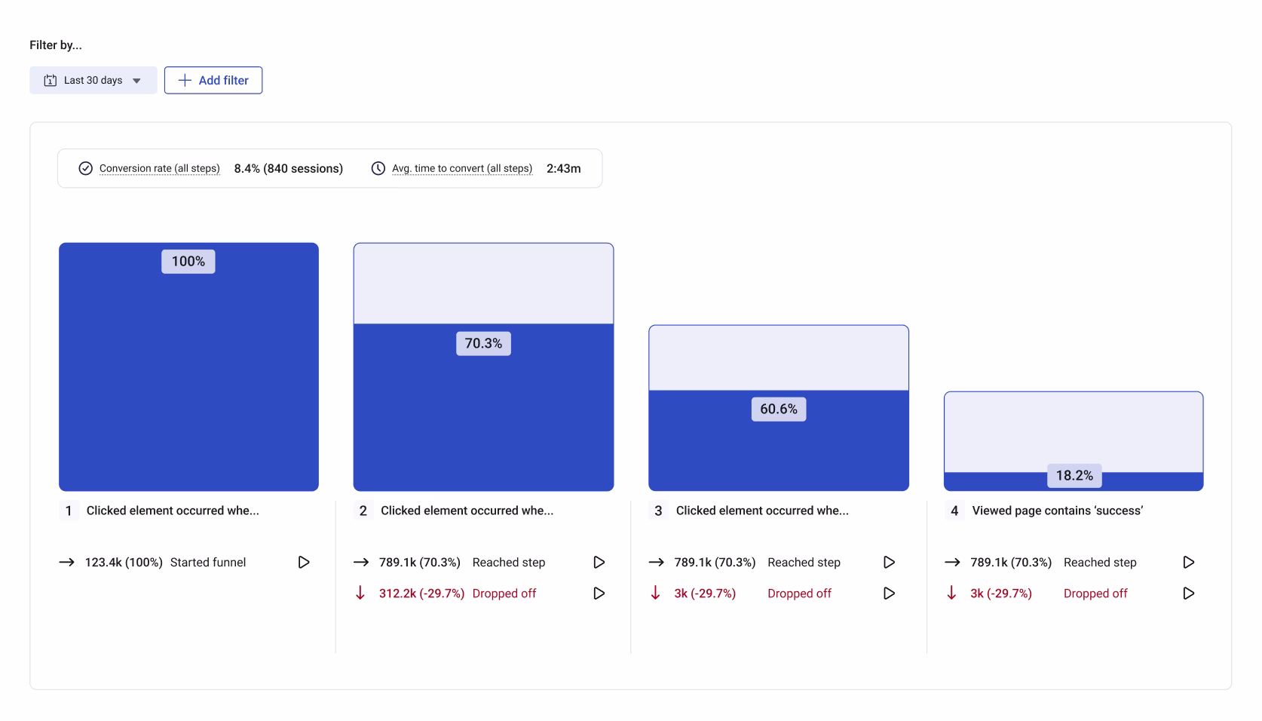
Task: Click the red down arrow in step 2
Action: point(360,594)
